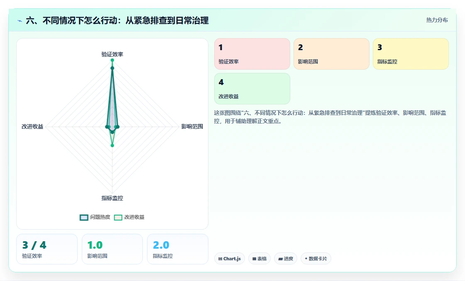
Task: Click the icon in the 进度 tag
Action: click(280, 259)
